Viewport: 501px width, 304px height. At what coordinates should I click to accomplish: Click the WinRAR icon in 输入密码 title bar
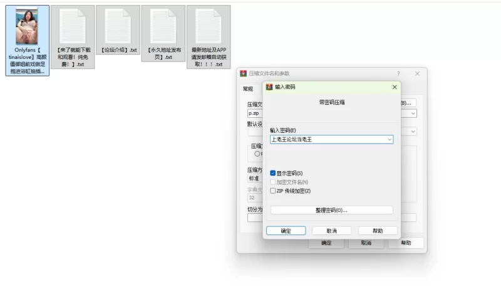(269, 87)
